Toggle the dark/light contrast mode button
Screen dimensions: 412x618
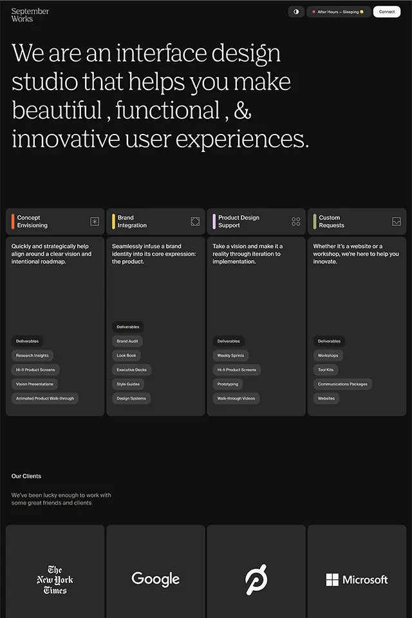pyautogui.click(x=295, y=12)
